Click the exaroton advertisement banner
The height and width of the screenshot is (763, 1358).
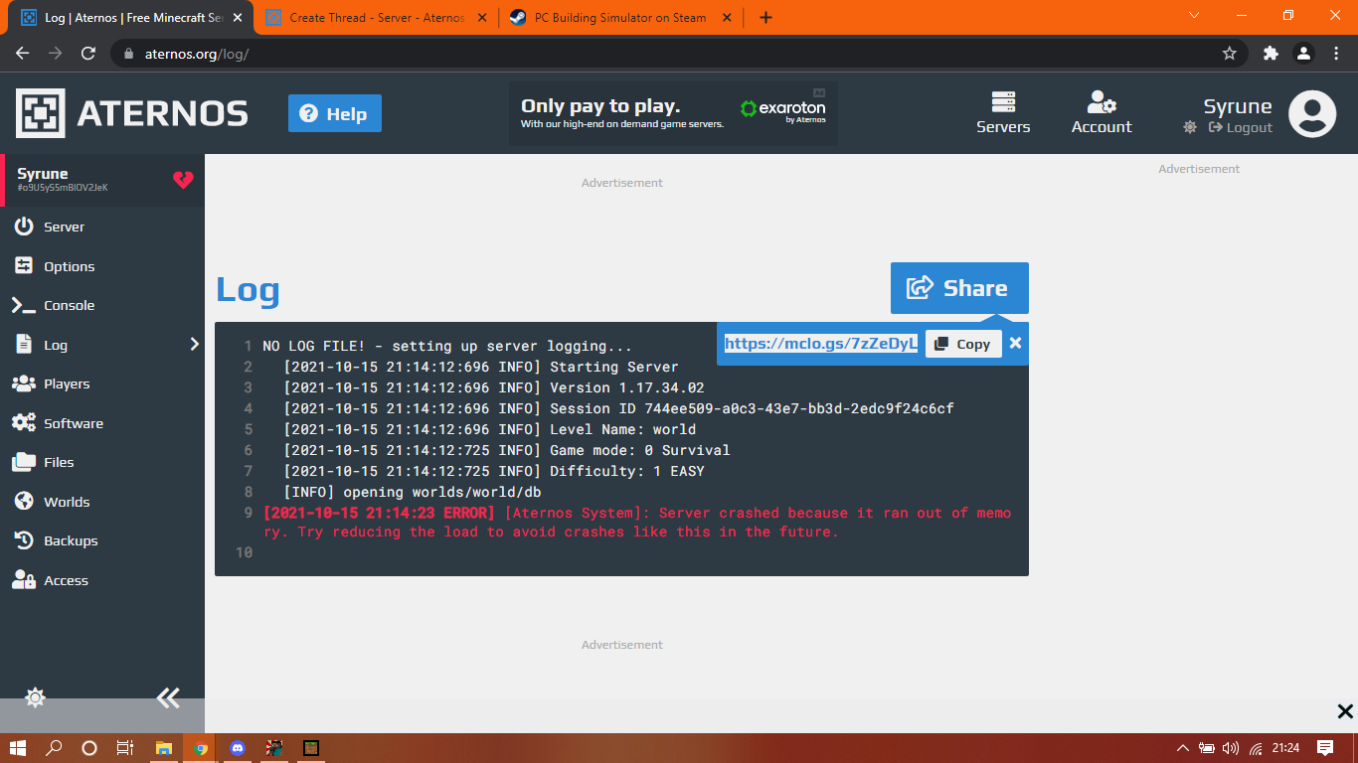coord(673,113)
